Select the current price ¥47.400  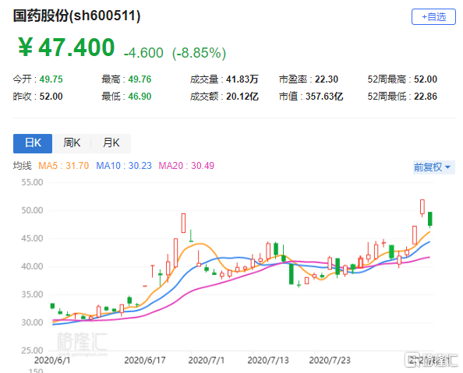[x=66, y=48]
